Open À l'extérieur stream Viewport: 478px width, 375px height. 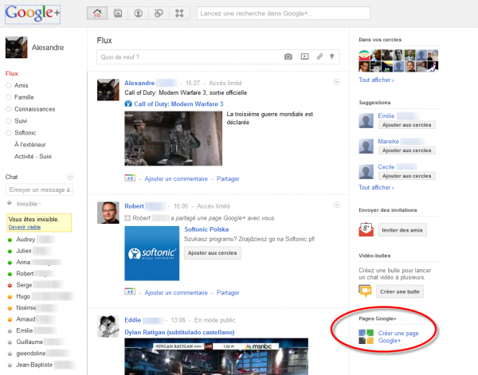(30, 145)
